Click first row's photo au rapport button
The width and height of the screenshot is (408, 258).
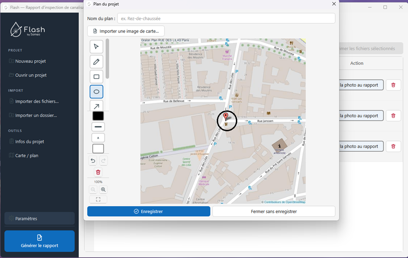click(x=361, y=85)
